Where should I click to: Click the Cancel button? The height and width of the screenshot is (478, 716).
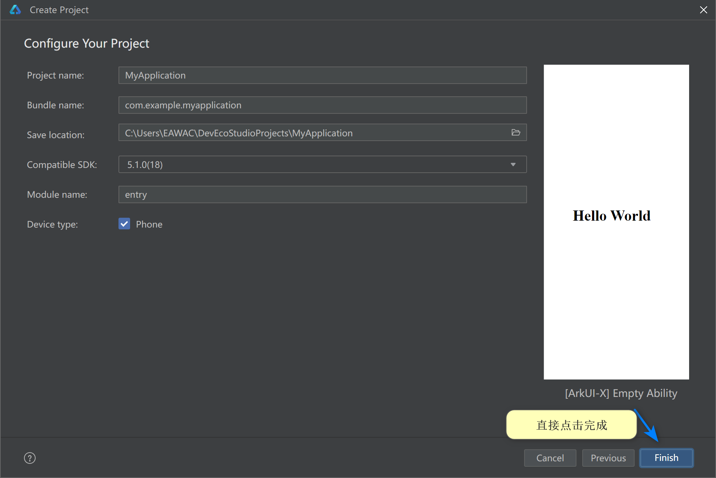(550, 458)
